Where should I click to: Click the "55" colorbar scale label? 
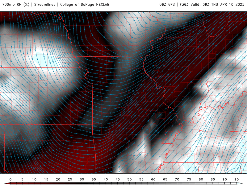tap(141, 179)
